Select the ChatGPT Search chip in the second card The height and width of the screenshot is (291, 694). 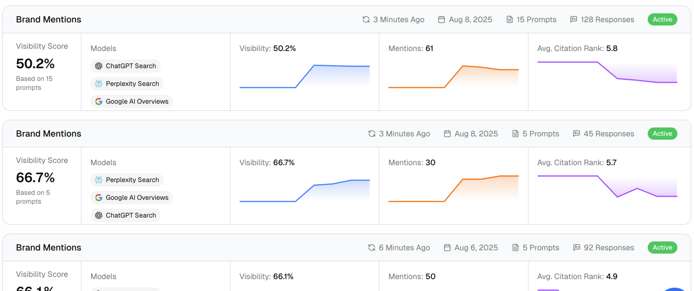click(x=125, y=216)
